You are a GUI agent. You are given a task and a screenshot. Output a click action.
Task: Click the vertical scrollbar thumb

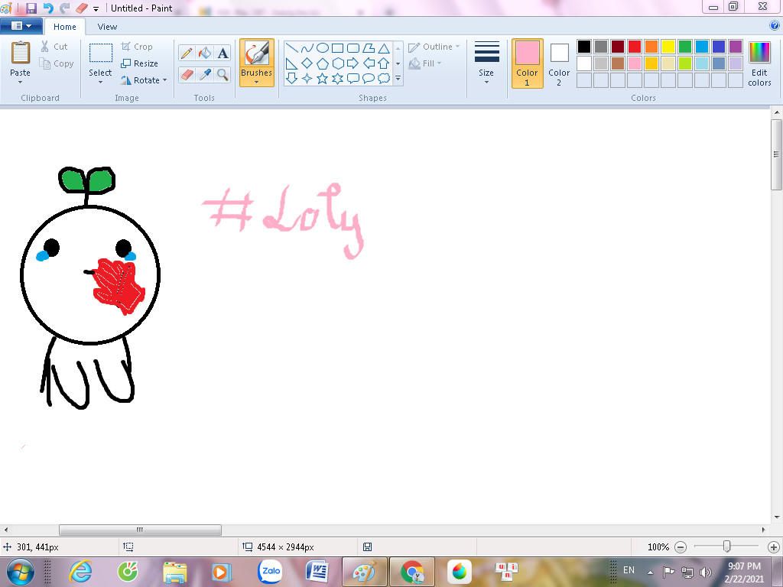[777, 154]
